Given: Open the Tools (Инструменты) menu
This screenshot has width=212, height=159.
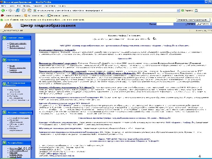Looking at the screenshot, I should [x=50, y=6].
